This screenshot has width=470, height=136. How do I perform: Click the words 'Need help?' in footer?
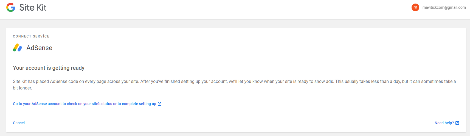(444, 123)
